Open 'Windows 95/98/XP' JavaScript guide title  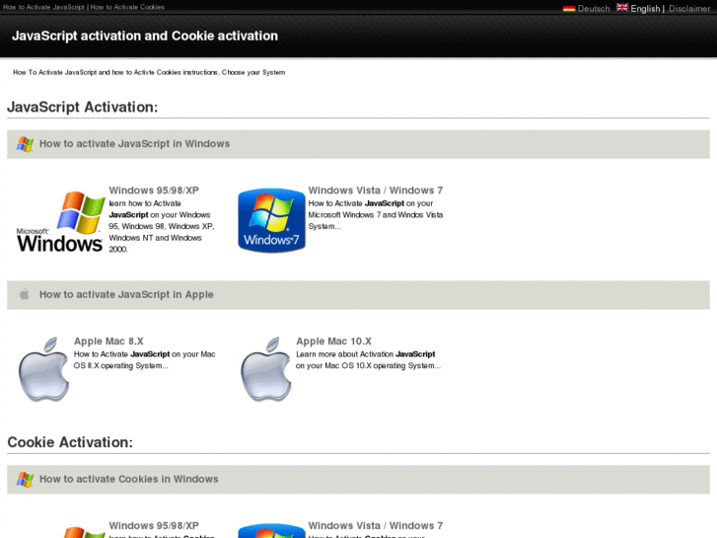(154, 191)
